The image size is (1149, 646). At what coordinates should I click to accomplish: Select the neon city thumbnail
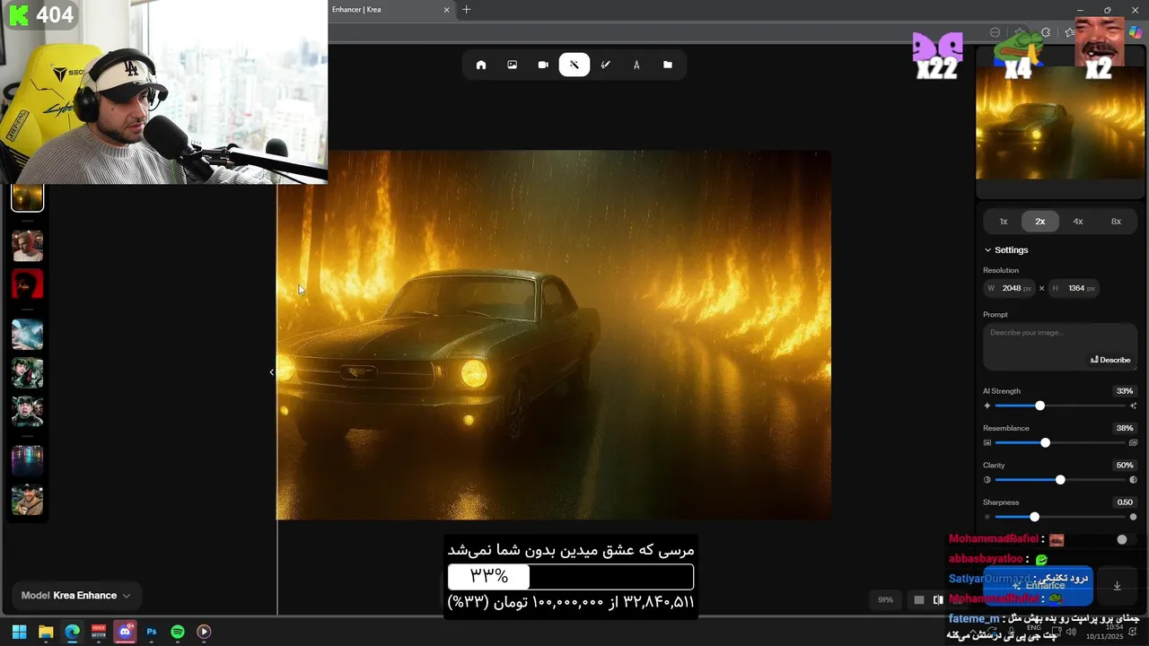point(28,460)
